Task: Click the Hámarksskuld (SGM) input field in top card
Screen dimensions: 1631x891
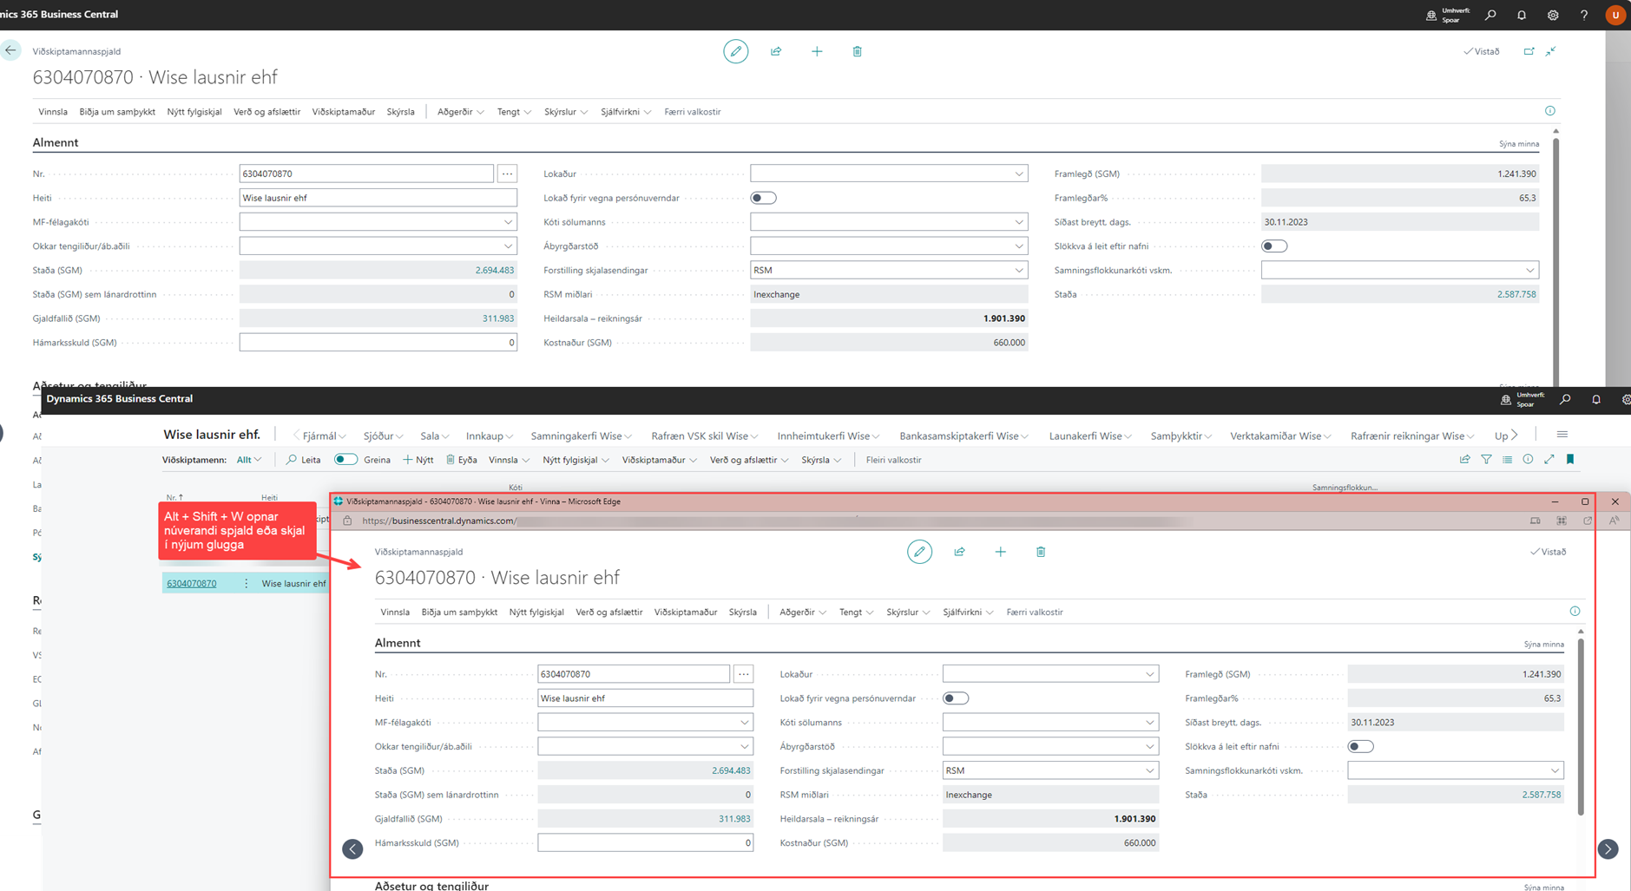Action: point(378,343)
